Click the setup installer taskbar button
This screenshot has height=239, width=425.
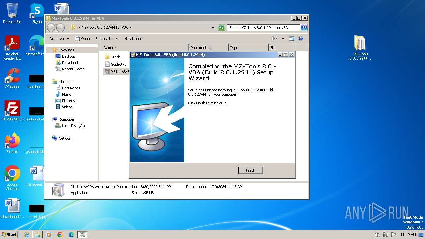tap(83, 235)
